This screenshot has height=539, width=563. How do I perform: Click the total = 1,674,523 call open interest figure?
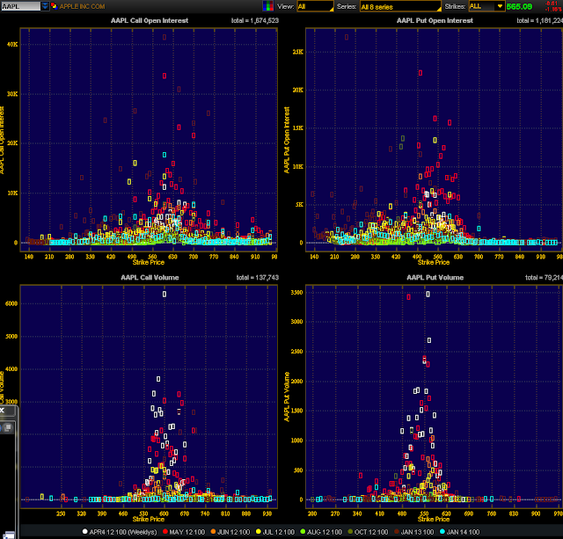(x=254, y=20)
